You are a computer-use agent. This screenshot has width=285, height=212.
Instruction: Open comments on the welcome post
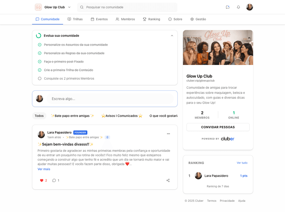point(54,180)
